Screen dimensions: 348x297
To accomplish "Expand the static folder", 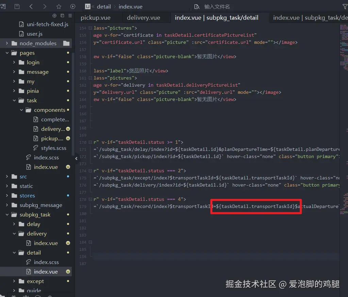I will click(7, 186).
